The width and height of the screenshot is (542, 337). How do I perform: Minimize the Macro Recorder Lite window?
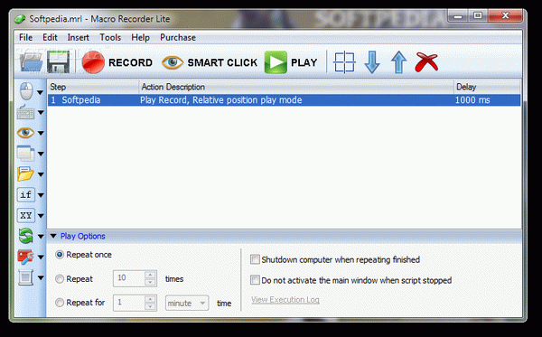point(458,16)
